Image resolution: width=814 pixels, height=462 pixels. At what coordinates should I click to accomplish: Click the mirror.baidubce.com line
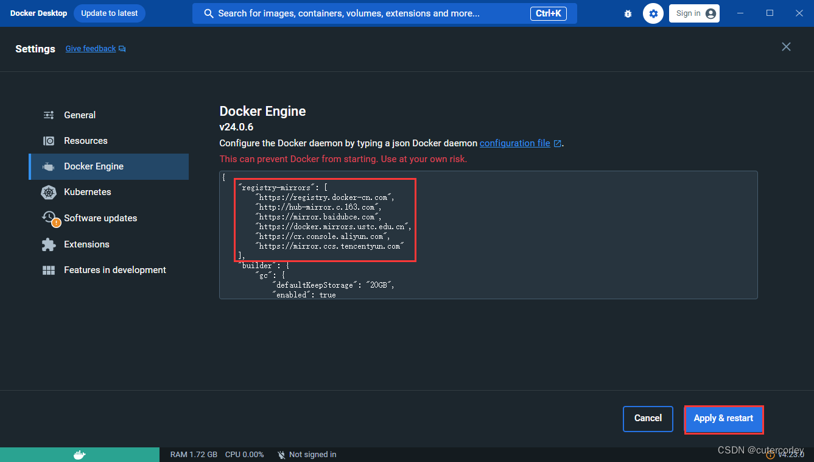(318, 217)
